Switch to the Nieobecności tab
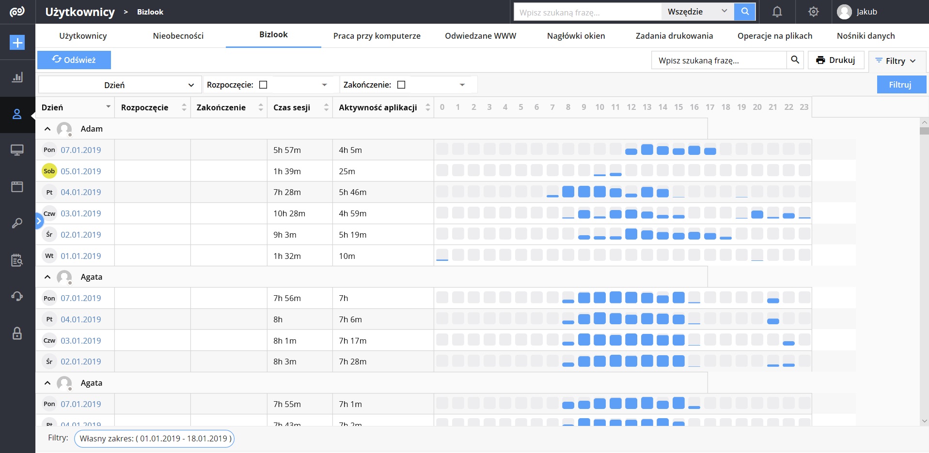 pyautogui.click(x=178, y=36)
